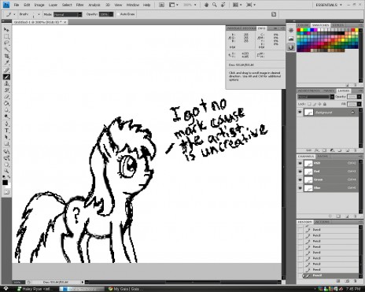The height and width of the screenshot is (292, 365).
Task: Toggle the Brushes panel from options bar
Action: 274,14
